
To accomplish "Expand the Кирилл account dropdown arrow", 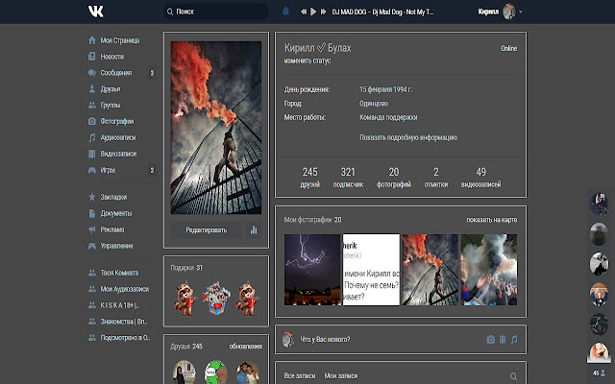I will click(x=521, y=12).
